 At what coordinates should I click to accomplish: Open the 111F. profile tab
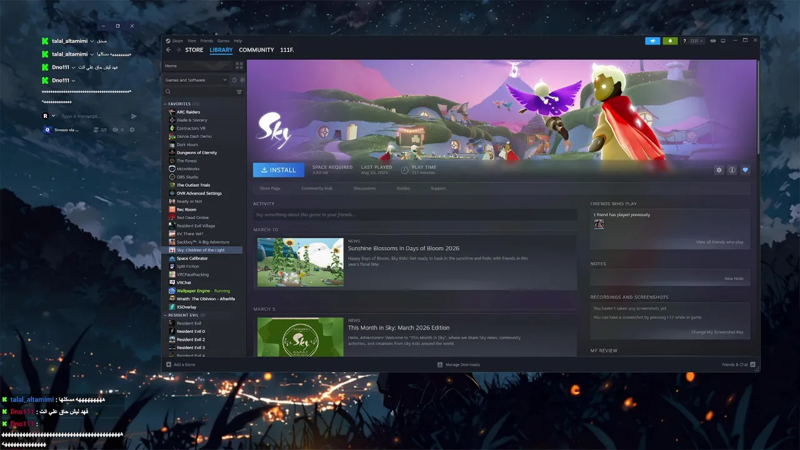coord(287,50)
